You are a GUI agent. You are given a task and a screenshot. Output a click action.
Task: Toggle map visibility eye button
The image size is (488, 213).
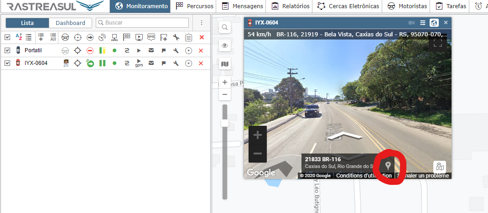[x=224, y=45]
